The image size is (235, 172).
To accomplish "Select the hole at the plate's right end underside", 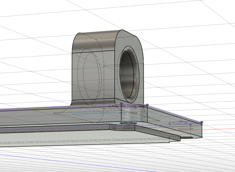I will [188, 137].
